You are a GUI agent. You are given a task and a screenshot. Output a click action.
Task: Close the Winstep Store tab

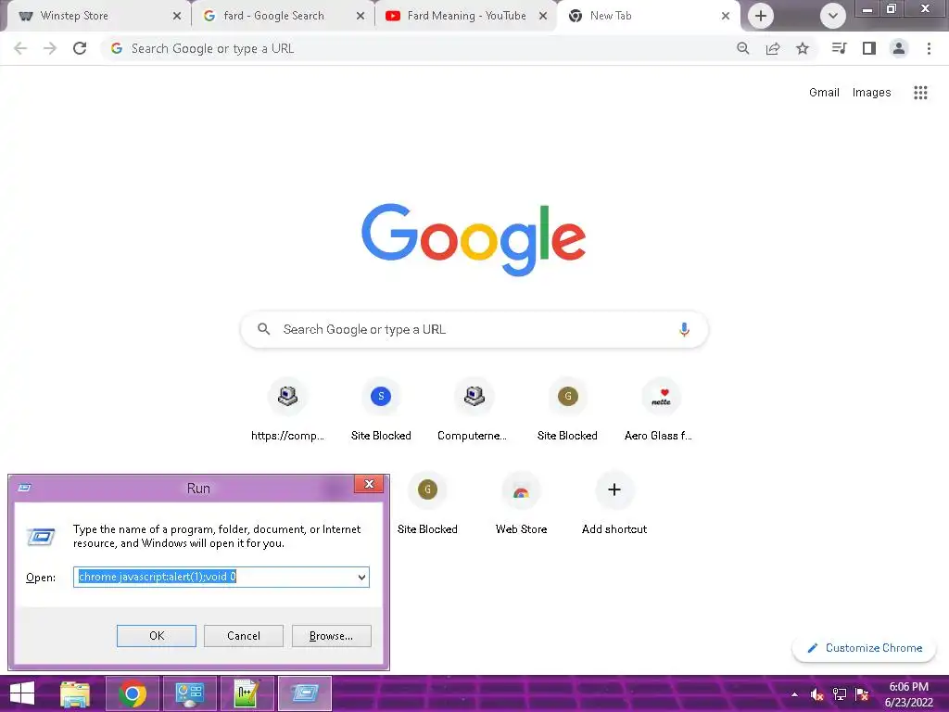tap(177, 16)
